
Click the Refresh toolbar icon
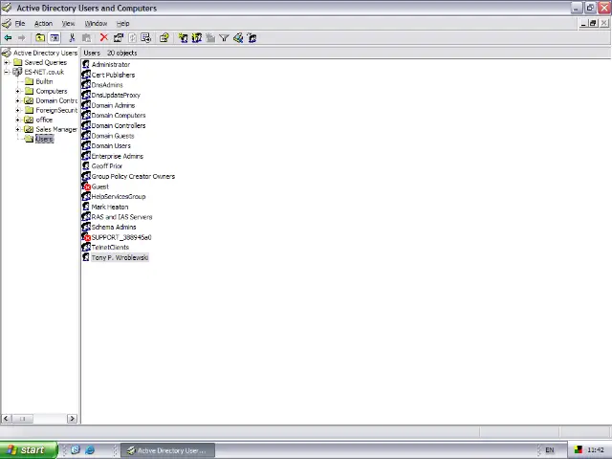(132, 38)
